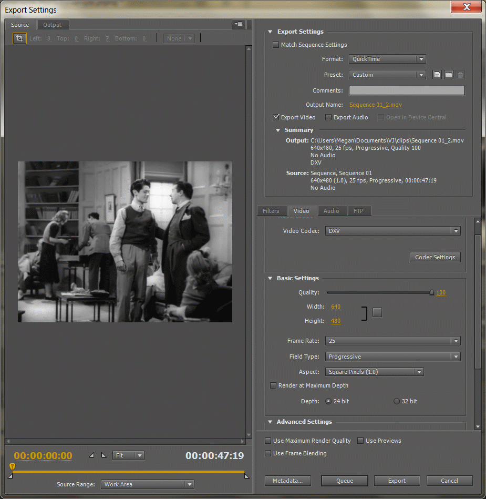Check the Use Previews box

click(360, 441)
